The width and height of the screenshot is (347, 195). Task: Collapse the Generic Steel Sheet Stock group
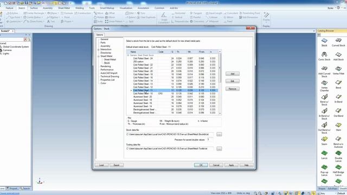(128, 55)
